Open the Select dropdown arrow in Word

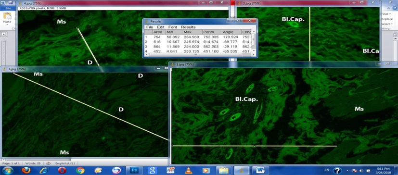tap(392, 24)
